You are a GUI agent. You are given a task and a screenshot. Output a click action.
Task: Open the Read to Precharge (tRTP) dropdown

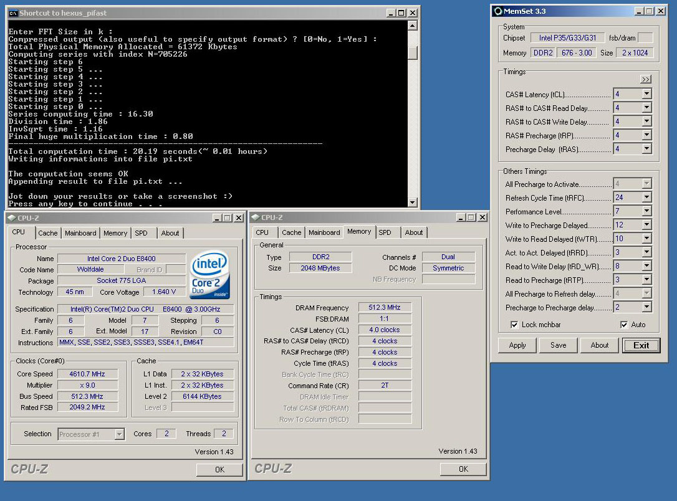click(646, 280)
